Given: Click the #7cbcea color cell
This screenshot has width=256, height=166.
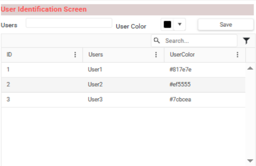Looking at the screenshot, I should tap(180, 99).
